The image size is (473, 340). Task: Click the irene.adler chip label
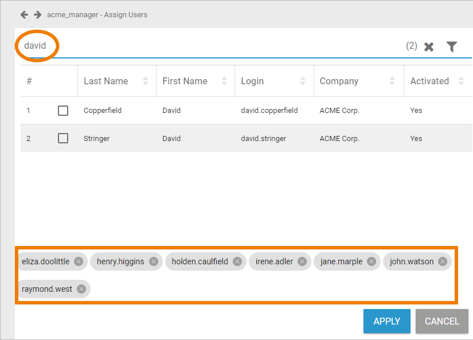click(x=274, y=261)
